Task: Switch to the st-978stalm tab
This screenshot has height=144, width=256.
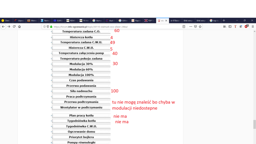Action: pyautogui.click(x=175, y=20)
